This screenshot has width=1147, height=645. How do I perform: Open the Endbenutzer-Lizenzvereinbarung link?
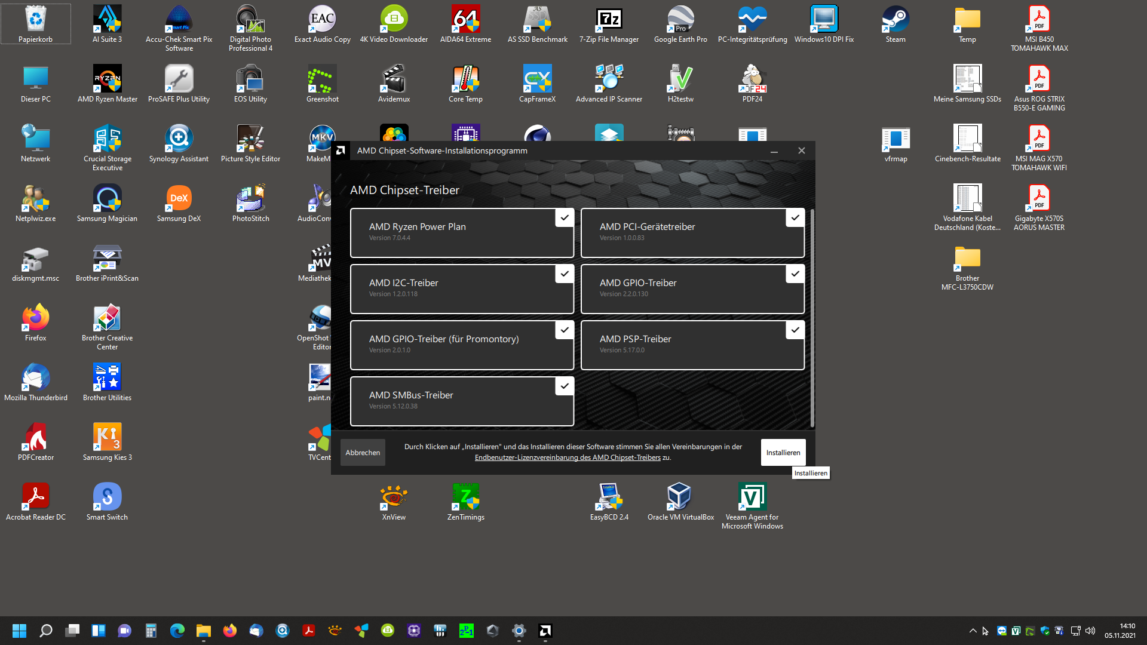(x=567, y=458)
